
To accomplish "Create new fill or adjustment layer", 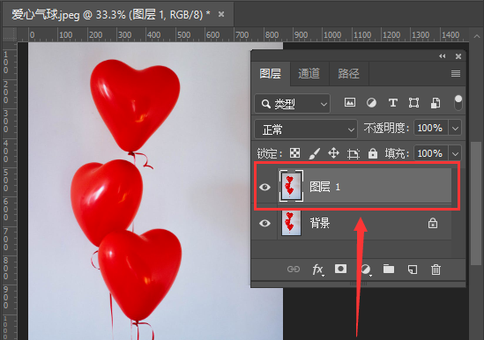I will 366,270.
